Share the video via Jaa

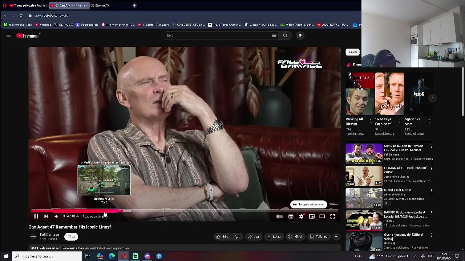pyautogui.click(x=253, y=237)
